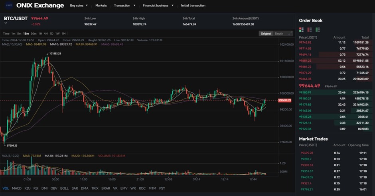This screenshot has width=375, height=196.
Task: Switch chart to Original view
Action: click(x=266, y=34)
